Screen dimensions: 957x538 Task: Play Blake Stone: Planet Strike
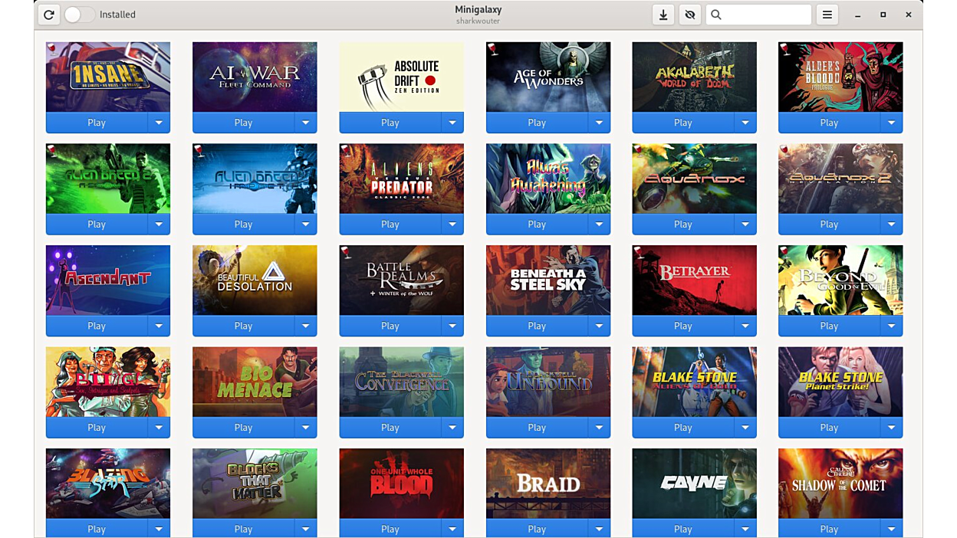click(828, 428)
